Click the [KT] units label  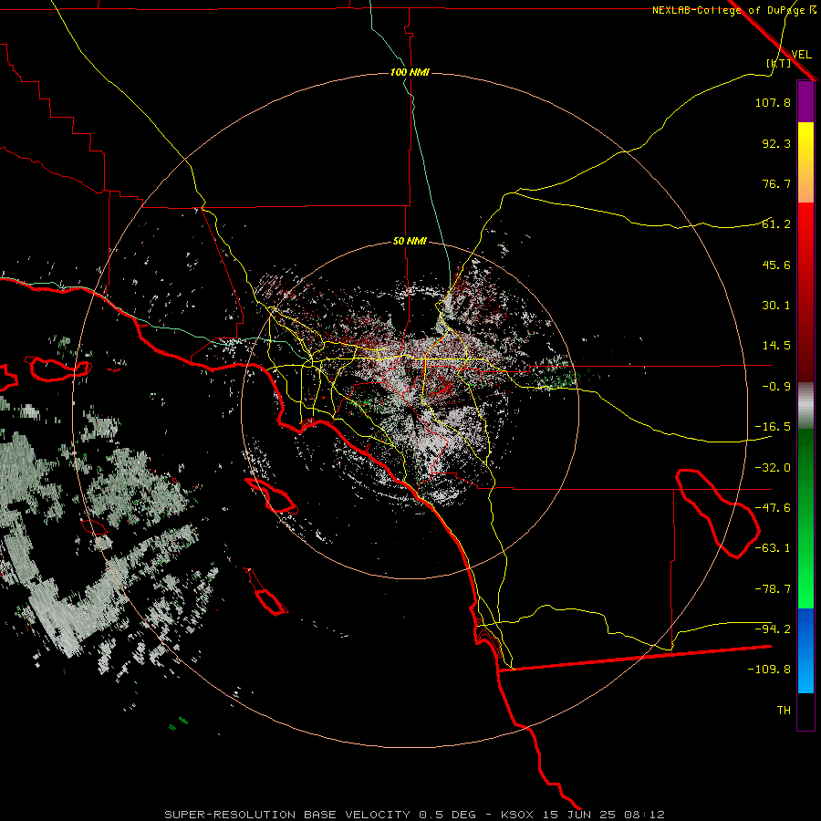(x=779, y=63)
